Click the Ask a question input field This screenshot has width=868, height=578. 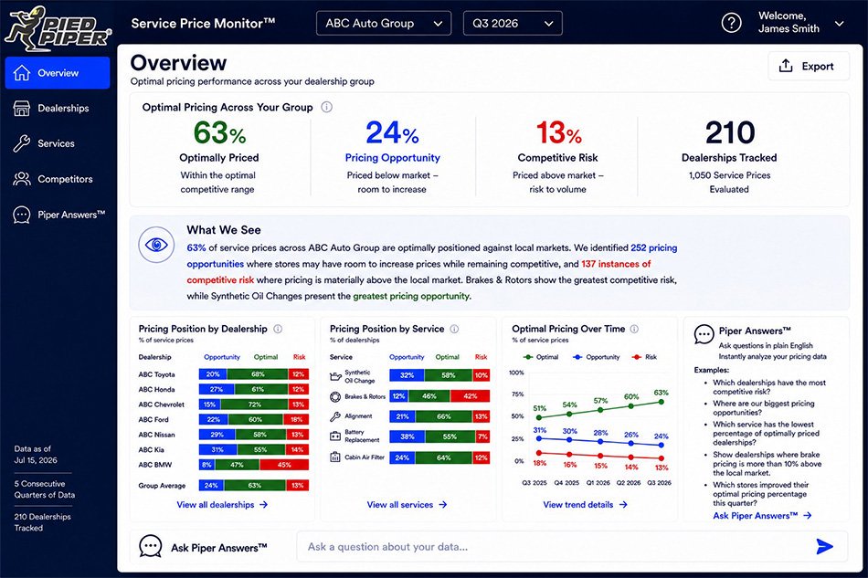[x=572, y=546]
